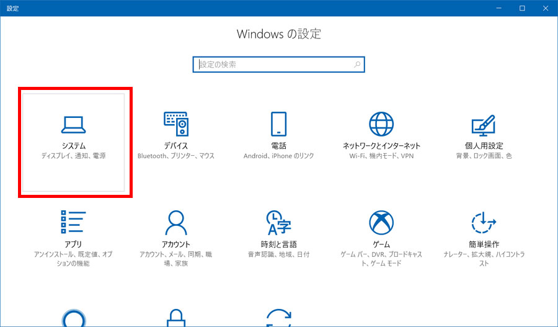Click the ナレーター、拡大鏡 description text
This screenshot has height=327, width=558.
484,259
